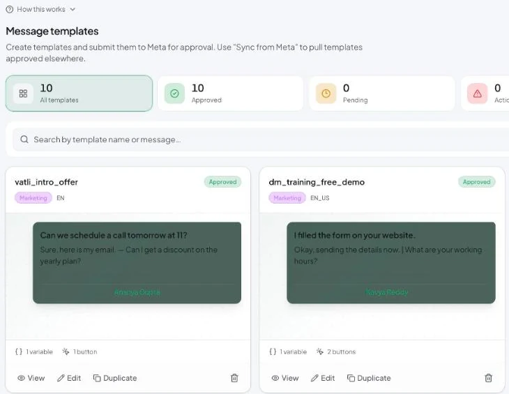Image resolution: width=509 pixels, height=394 pixels.
Task: View the vatli_intro_offer template
Action: (31, 378)
